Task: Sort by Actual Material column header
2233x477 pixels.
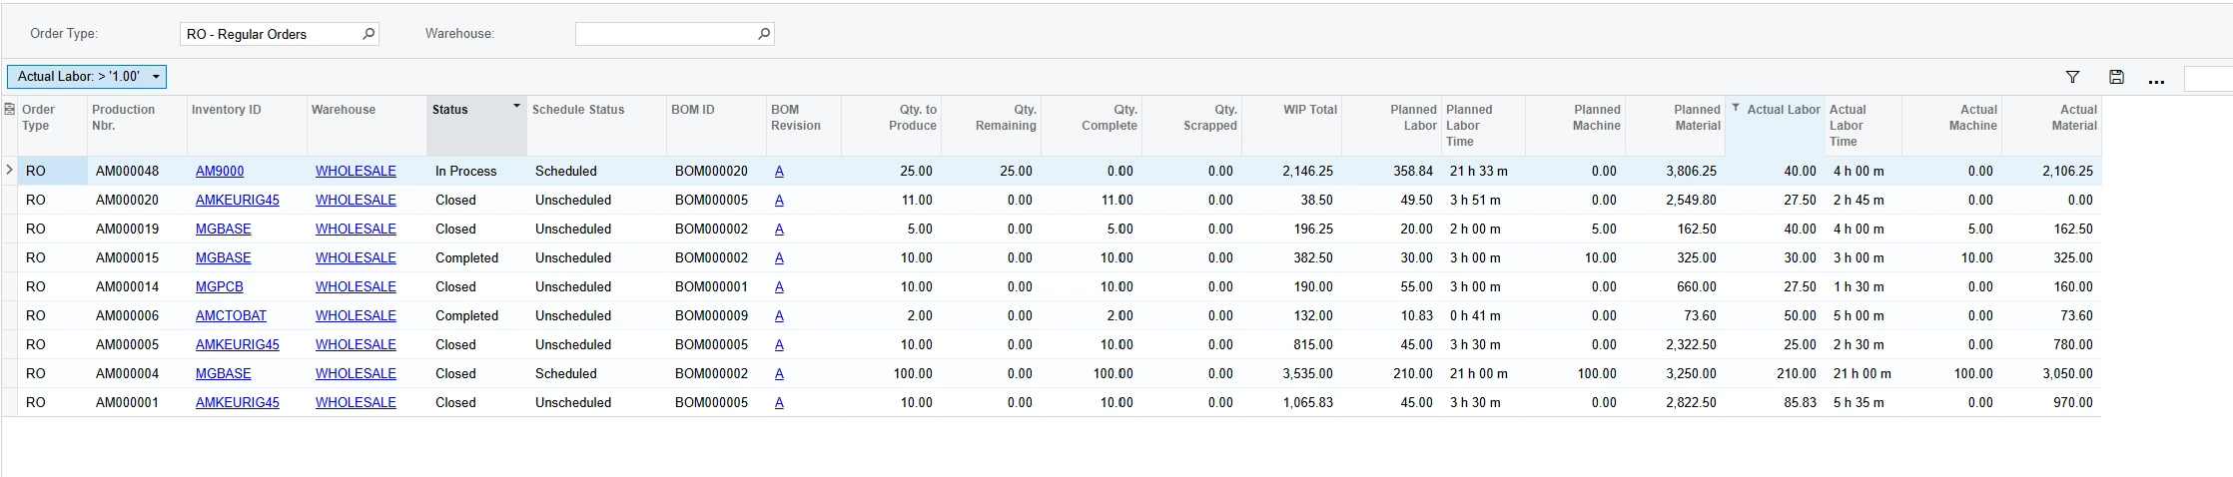Action: (x=2051, y=125)
